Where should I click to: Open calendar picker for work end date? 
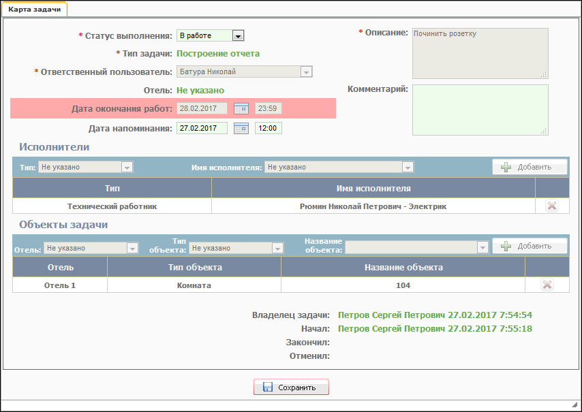(x=241, y=108)
